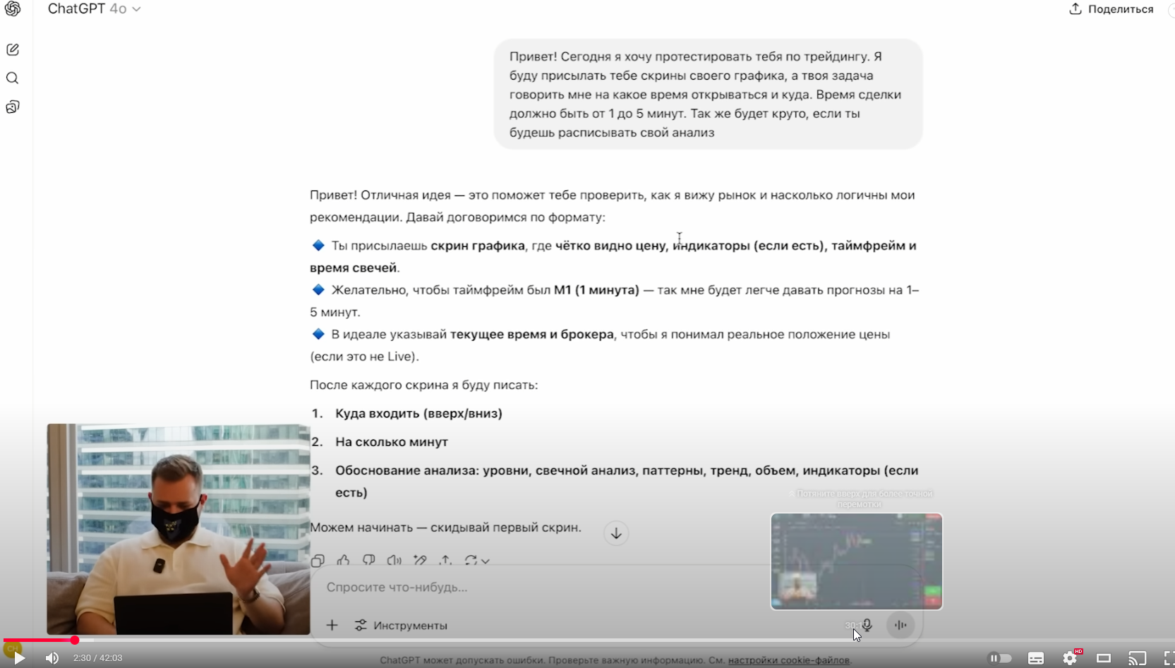The height and width of the screenshot is (668, 1175).
Task: Click the text Можем начинать — скидывай первый скрин
Action: [x=445, y=528]
